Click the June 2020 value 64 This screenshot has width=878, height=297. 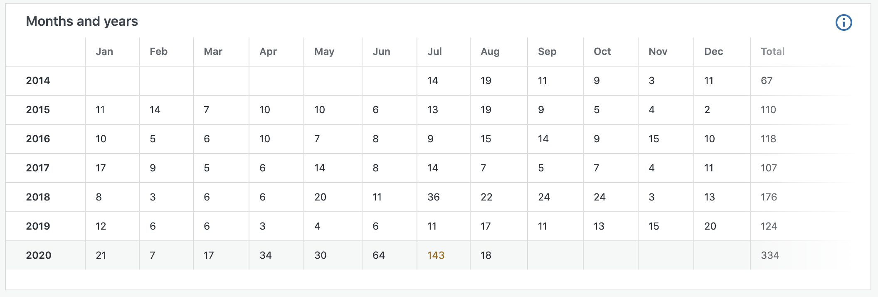tap(378, 255)
